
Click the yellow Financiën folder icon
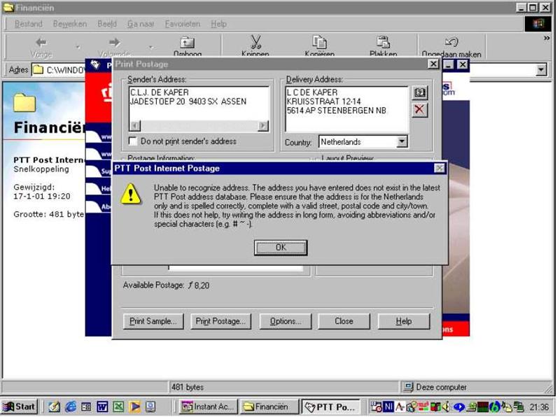click(24, 103)
